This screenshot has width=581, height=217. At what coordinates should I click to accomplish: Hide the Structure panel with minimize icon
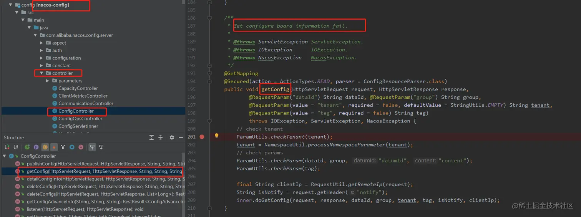180,137
